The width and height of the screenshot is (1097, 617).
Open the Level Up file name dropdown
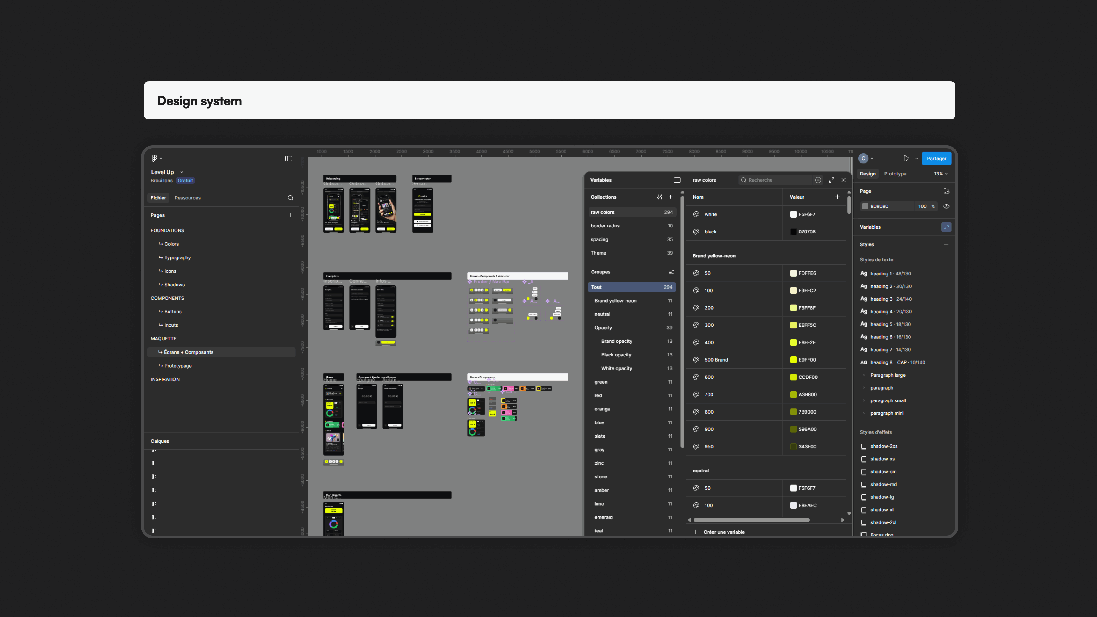coord(181,173)
